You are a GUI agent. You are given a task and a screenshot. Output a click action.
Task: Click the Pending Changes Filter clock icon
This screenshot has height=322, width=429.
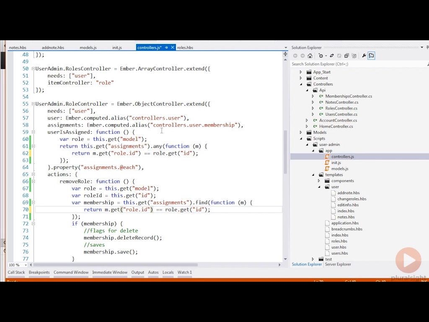click(320, 56)
